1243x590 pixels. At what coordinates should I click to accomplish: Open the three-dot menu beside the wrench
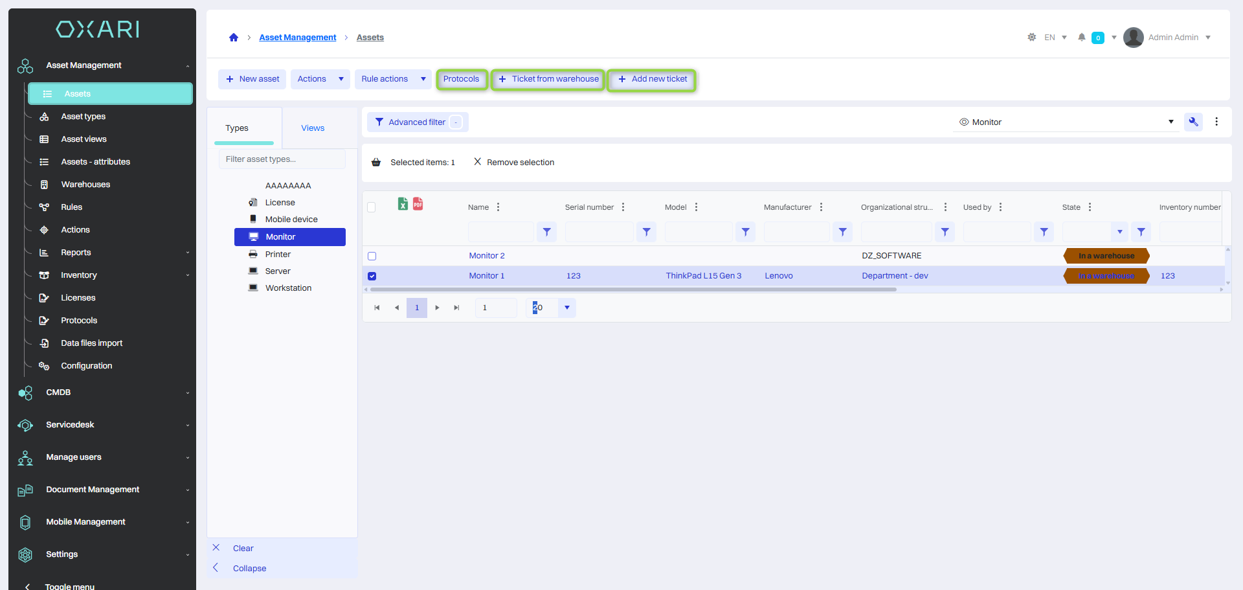click(1216, 122)
